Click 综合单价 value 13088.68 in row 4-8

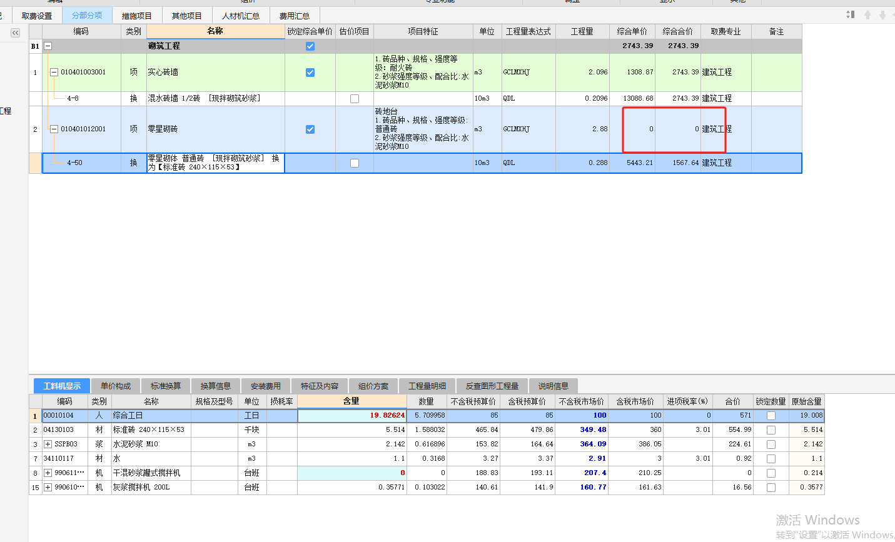(x=632, y=99)
